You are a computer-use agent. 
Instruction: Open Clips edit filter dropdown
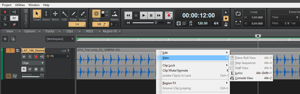coord(33,63)
